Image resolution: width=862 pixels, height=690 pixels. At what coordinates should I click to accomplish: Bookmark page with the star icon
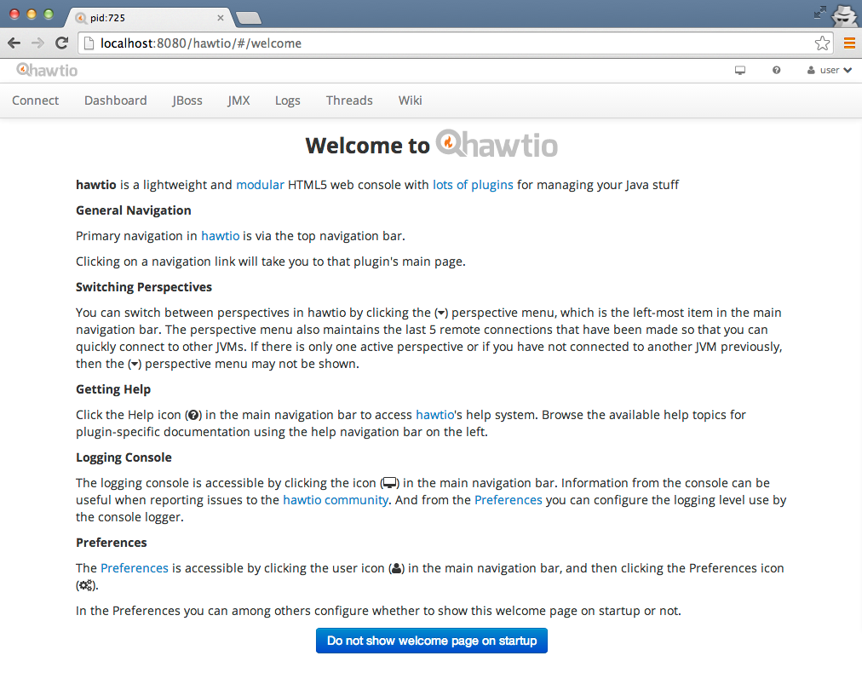pyautogui.click(x=823, y=43)
